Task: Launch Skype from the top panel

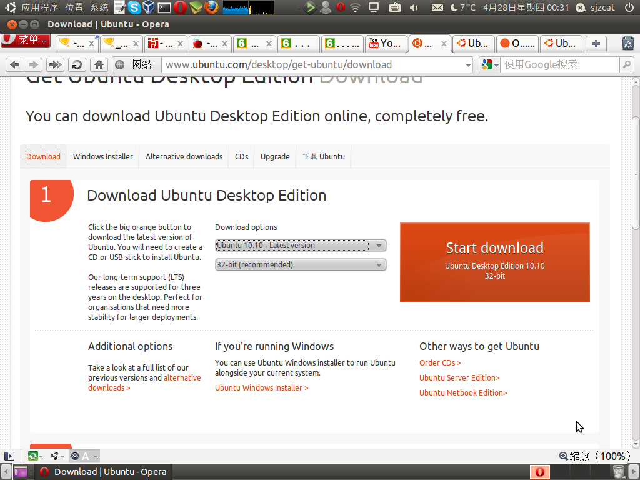Action: point(134,7)
